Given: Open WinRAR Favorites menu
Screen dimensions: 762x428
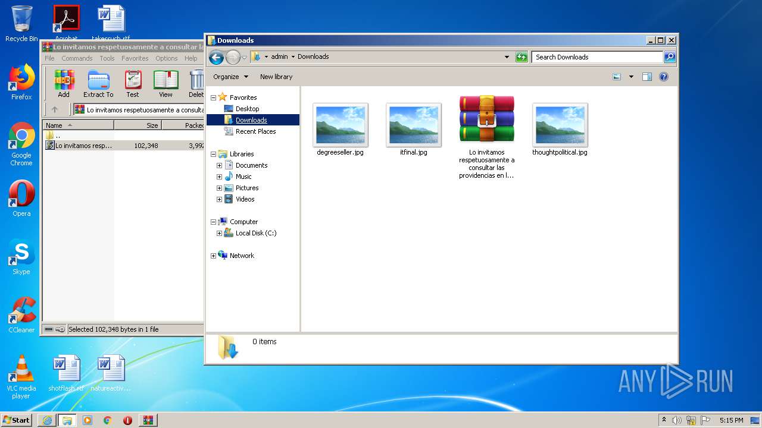Looking at the screenshot, I should coord(135,58).
